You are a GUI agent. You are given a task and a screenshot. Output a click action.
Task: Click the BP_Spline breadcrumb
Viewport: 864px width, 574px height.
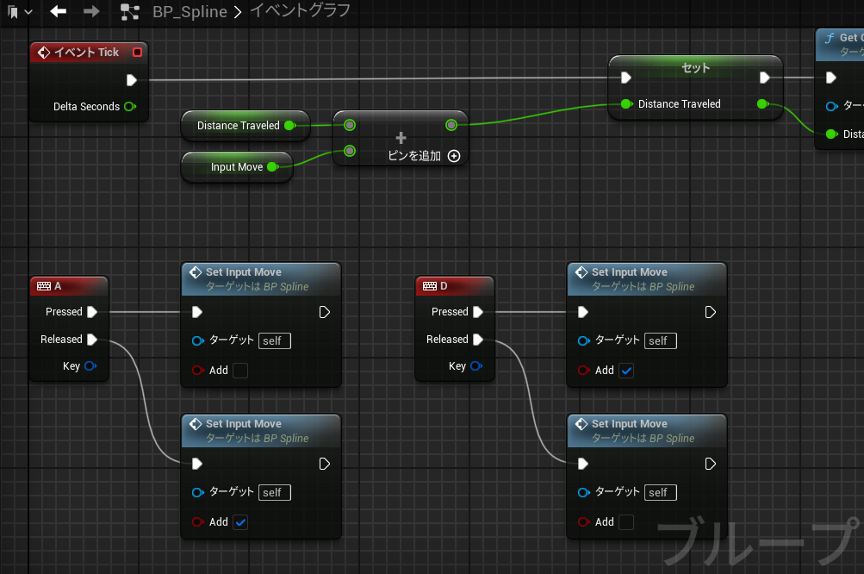click(x=189, y=12)
